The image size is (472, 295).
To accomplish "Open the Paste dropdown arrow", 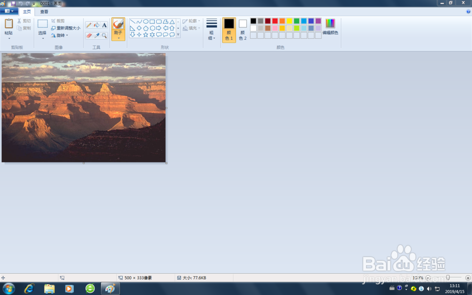I will 8,38.
